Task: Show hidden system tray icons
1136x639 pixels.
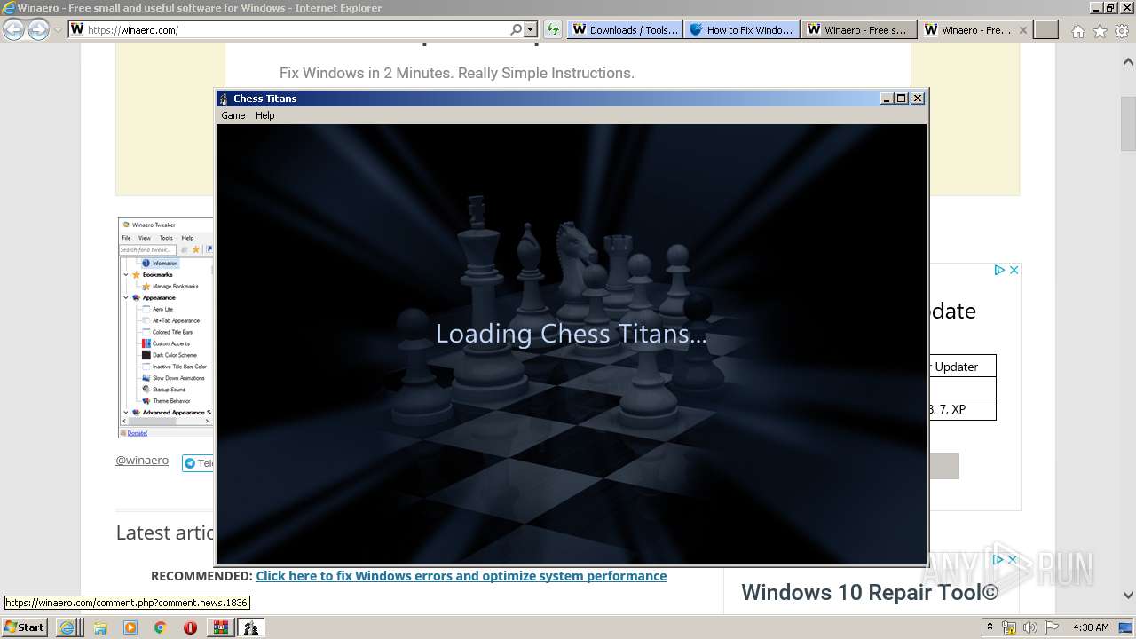Action: click(x=990, y=627)
